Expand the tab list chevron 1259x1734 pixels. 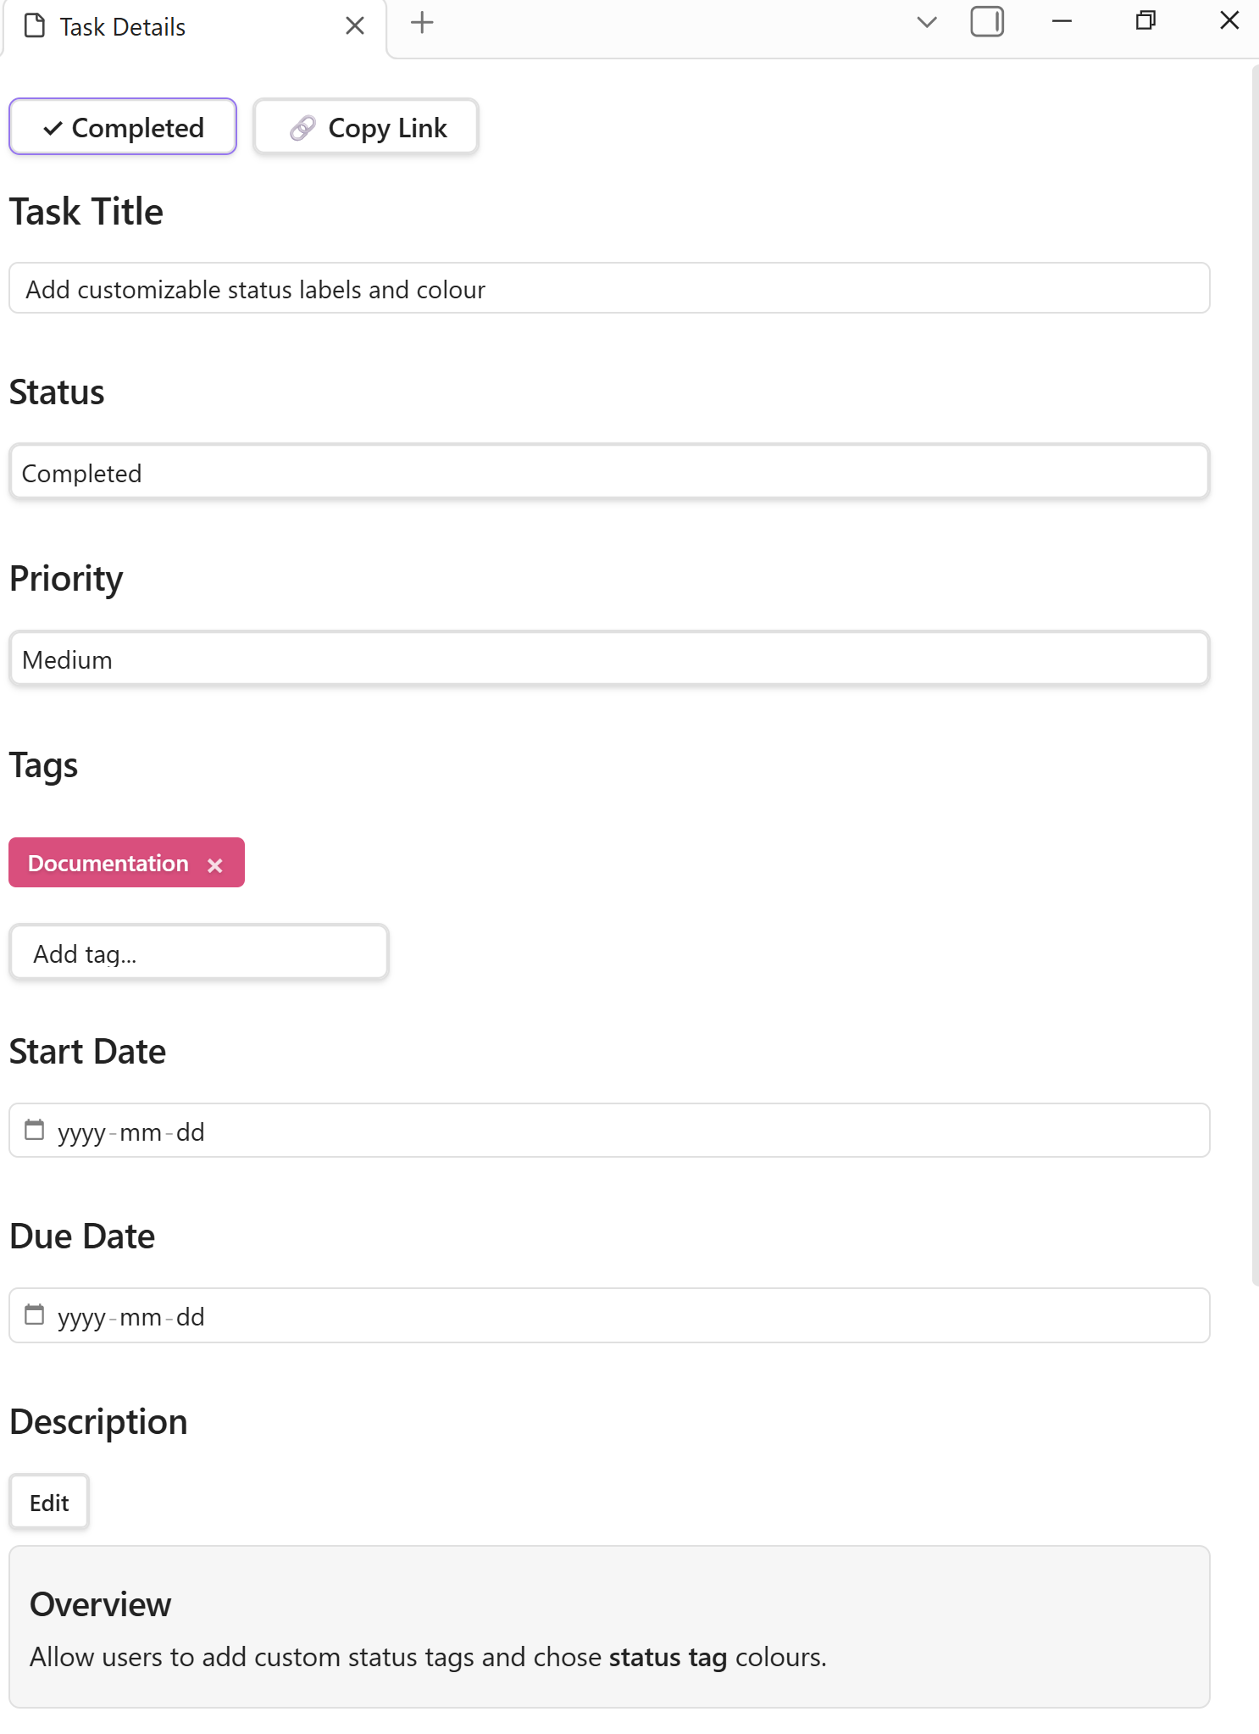pyautogui.click(x=927, y=22)
